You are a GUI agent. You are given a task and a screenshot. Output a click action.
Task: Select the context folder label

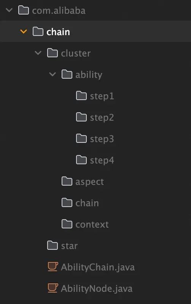tap(92, 225)
